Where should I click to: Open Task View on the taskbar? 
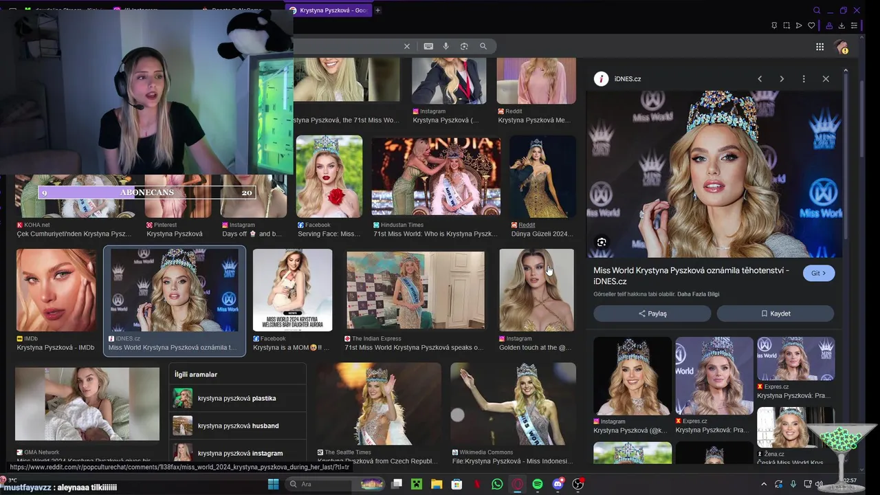pyautogui.click(x=397, y=484)
